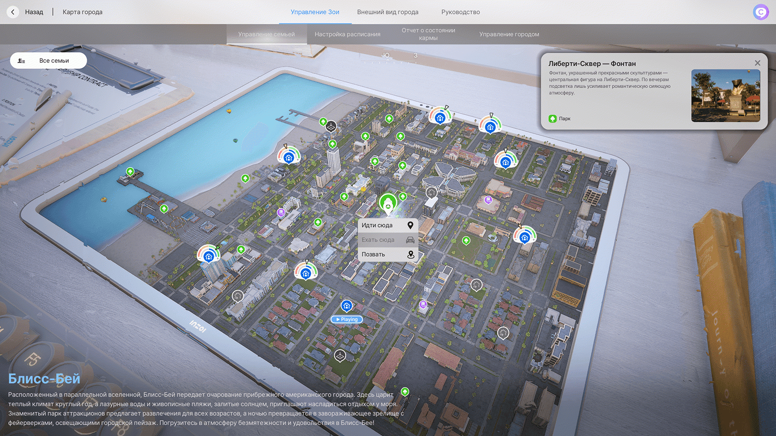
Task: Open the Управление городом sub-tab
Action: (x=509, y=34)
